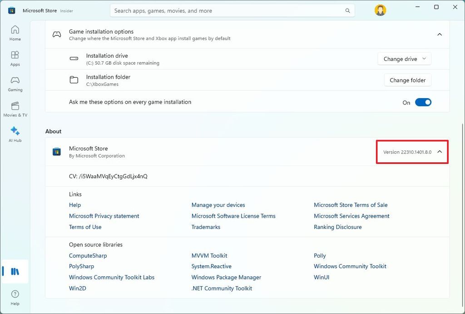
Task: Open Microsoft Store Terms of Sale link
Action: pyautogui.click(x=351, y=205)
